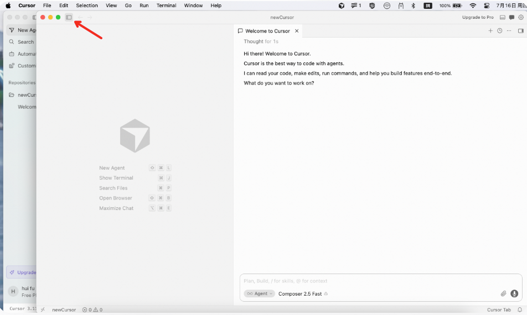
Task: Click the microphone voice input icon
Action: [514, 293]
